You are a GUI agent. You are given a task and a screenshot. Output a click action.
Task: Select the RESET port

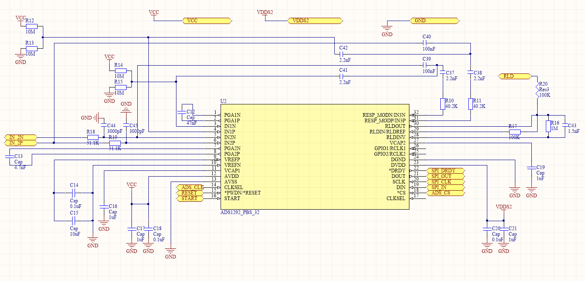(190, 193)
